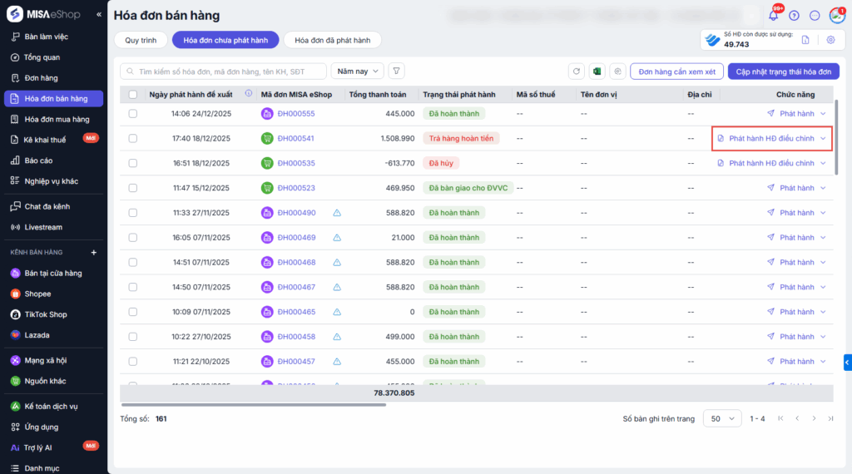Click the Cập nhật trạng thái hóa đơn button

783,72
